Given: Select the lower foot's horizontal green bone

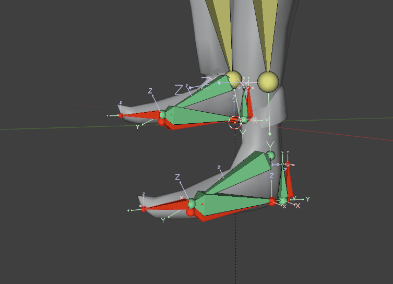Looking at the screenshot, I should [x=232, y=203].
